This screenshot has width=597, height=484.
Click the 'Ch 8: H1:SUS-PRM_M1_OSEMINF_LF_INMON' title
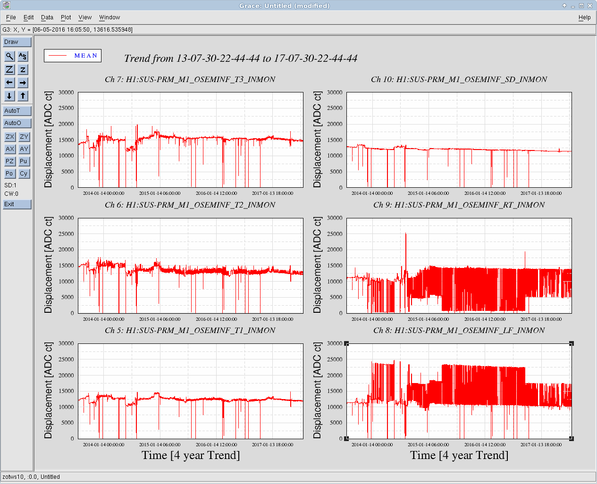coord(459,330)
